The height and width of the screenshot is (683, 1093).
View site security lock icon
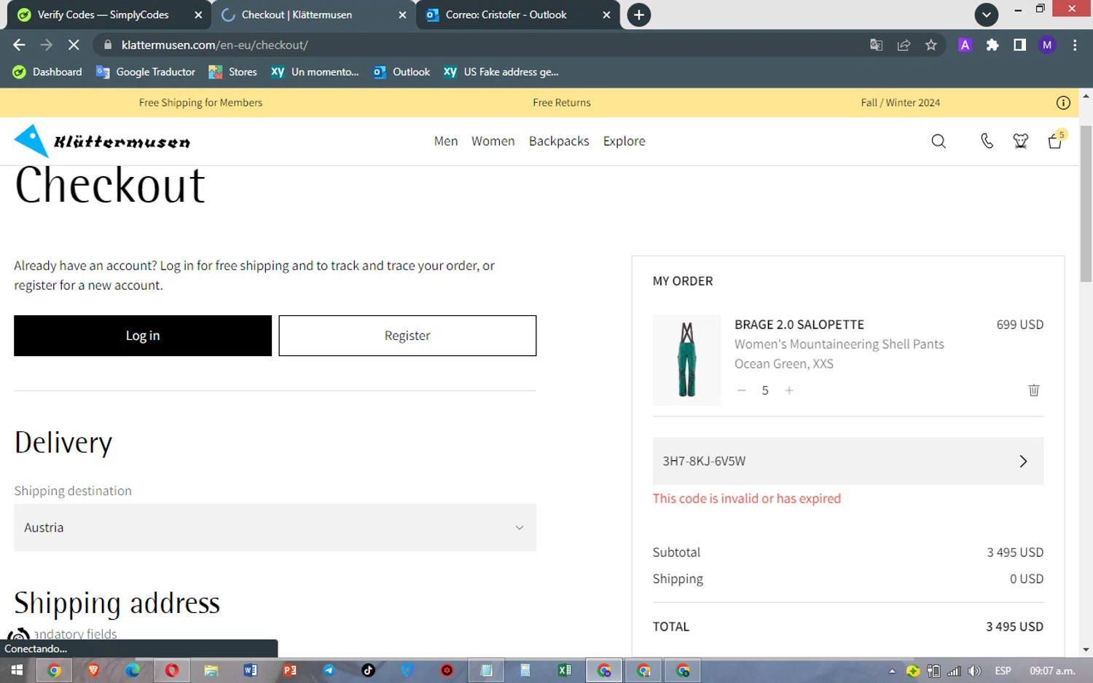click(x=108, y=45)
